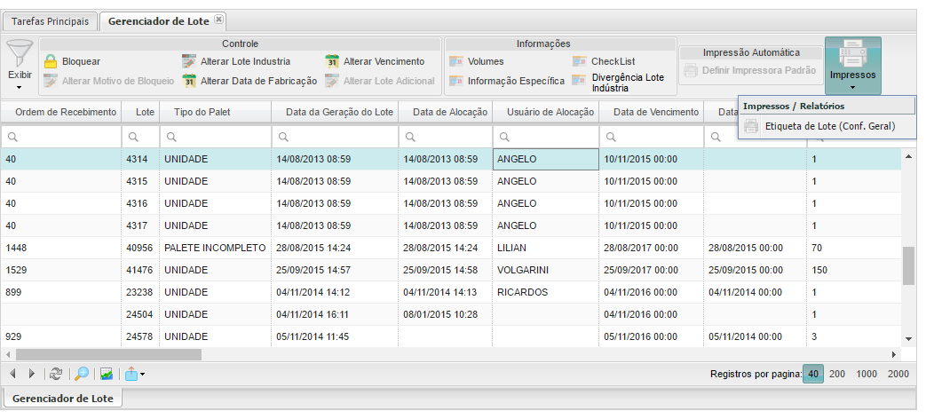Click the Exibir funnel filter icon
Image resolution: width=926 pixels, height=419 pixels.
[20, 53]
